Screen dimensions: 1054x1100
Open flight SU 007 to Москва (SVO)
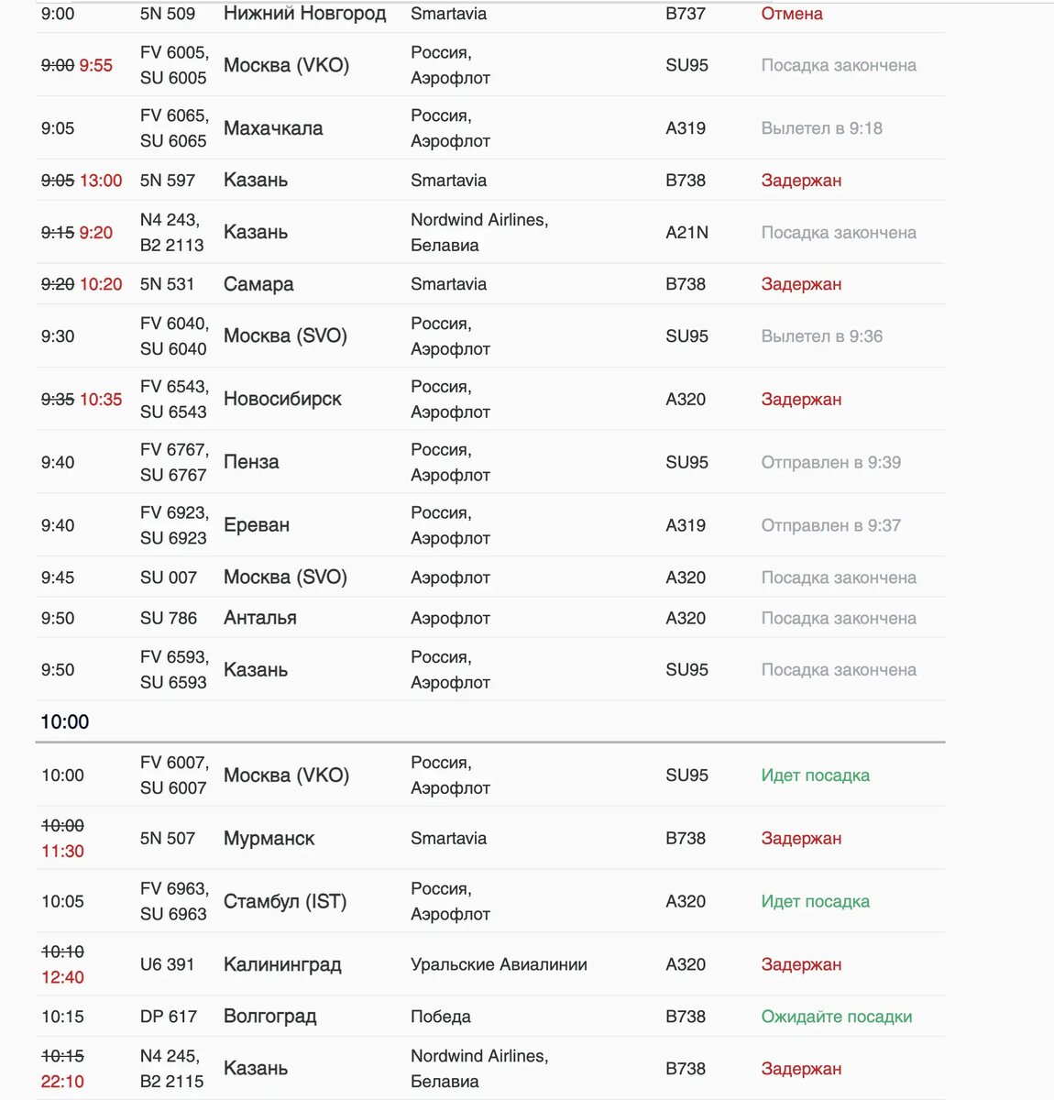click(x=490, y=577)
